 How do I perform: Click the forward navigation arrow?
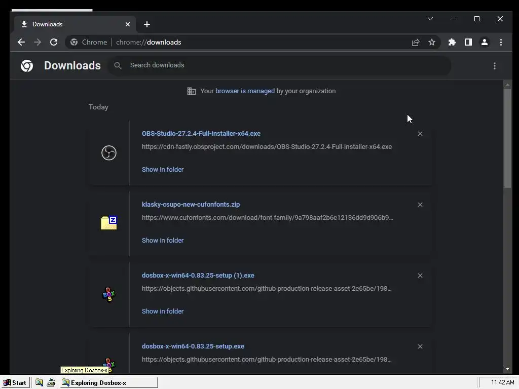click(x=38, y=42)
